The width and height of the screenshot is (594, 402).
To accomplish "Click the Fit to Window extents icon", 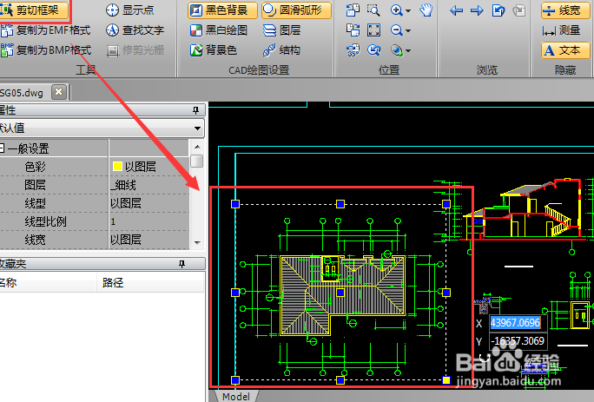I will point(373,30).
